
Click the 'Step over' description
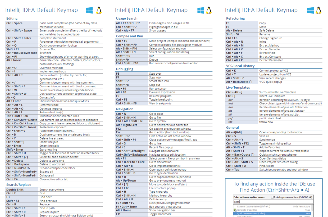tap(156, 74)
